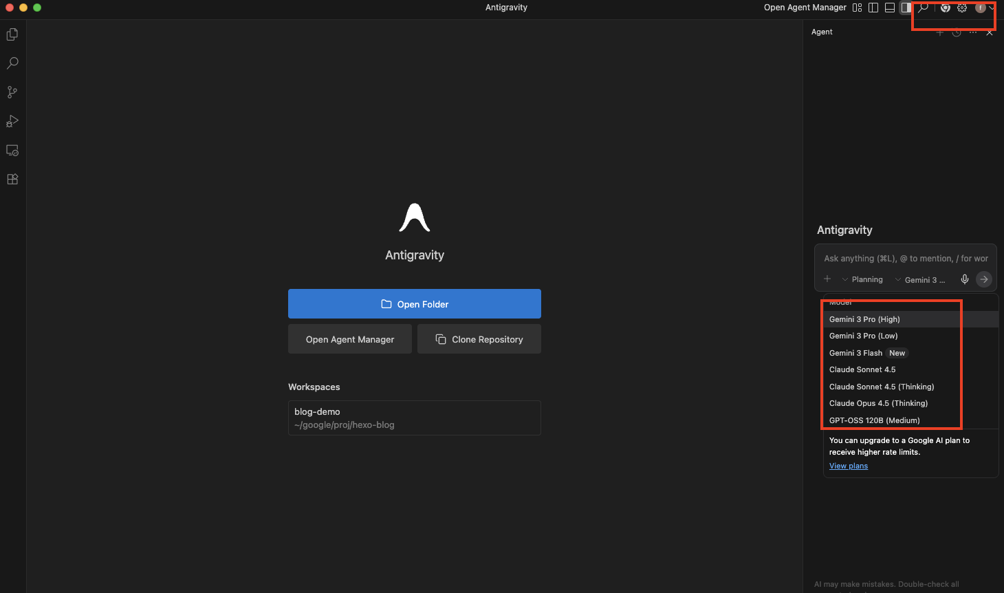Open the Run and Debug view
The width and height of the screenshot is (1004, 593).
click(x=12, y=121)
